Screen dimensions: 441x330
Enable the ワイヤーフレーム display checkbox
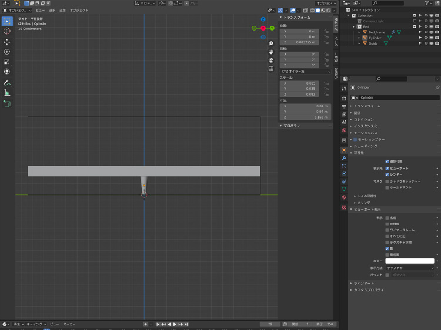pyautogui.click(x=387, y=230)
